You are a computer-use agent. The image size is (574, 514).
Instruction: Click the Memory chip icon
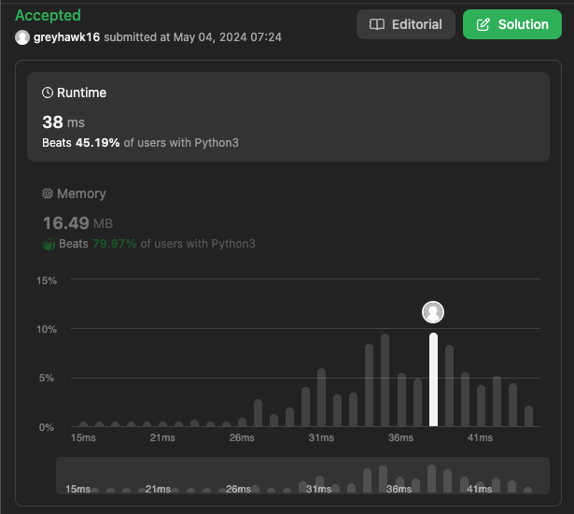[x=48, y=193]
